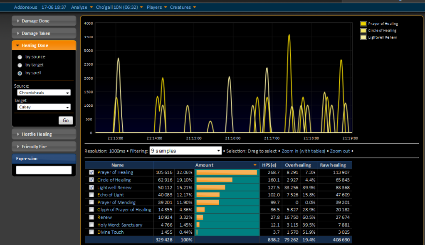Open the Lightwell Renew spell link
The image size is (425, 245).
[114, 188]
